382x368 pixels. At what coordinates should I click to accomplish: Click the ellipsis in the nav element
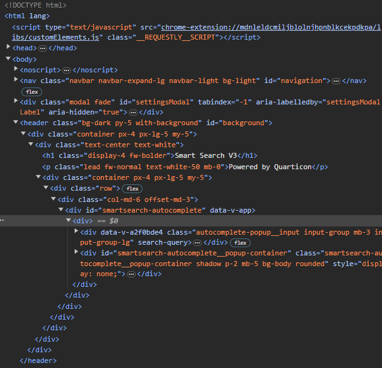point(336,81)
